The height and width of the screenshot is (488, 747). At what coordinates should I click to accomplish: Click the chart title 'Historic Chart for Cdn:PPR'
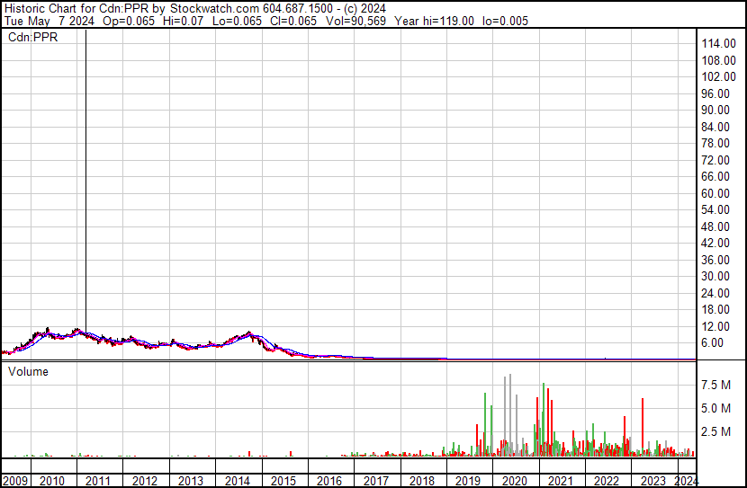(76, 9)
